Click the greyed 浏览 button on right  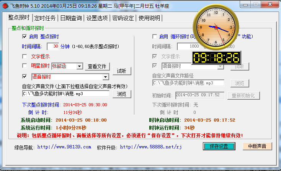pyautogui.click(x=240, y=83)
